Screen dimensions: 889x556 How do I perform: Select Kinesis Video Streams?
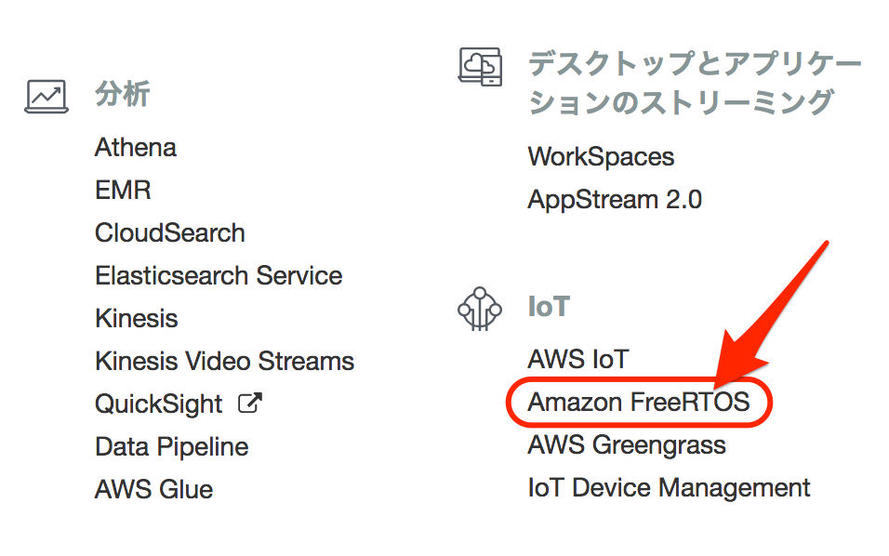(x=224, y=361)
